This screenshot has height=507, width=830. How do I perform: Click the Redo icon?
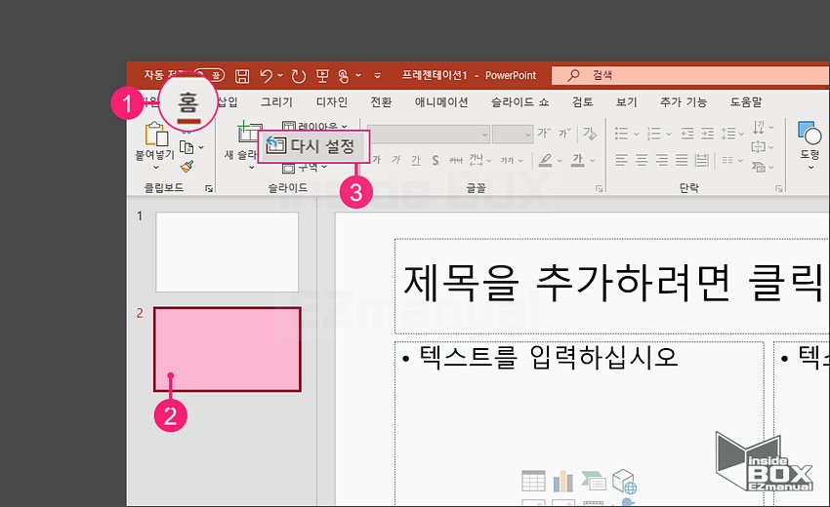pos(299,76)
